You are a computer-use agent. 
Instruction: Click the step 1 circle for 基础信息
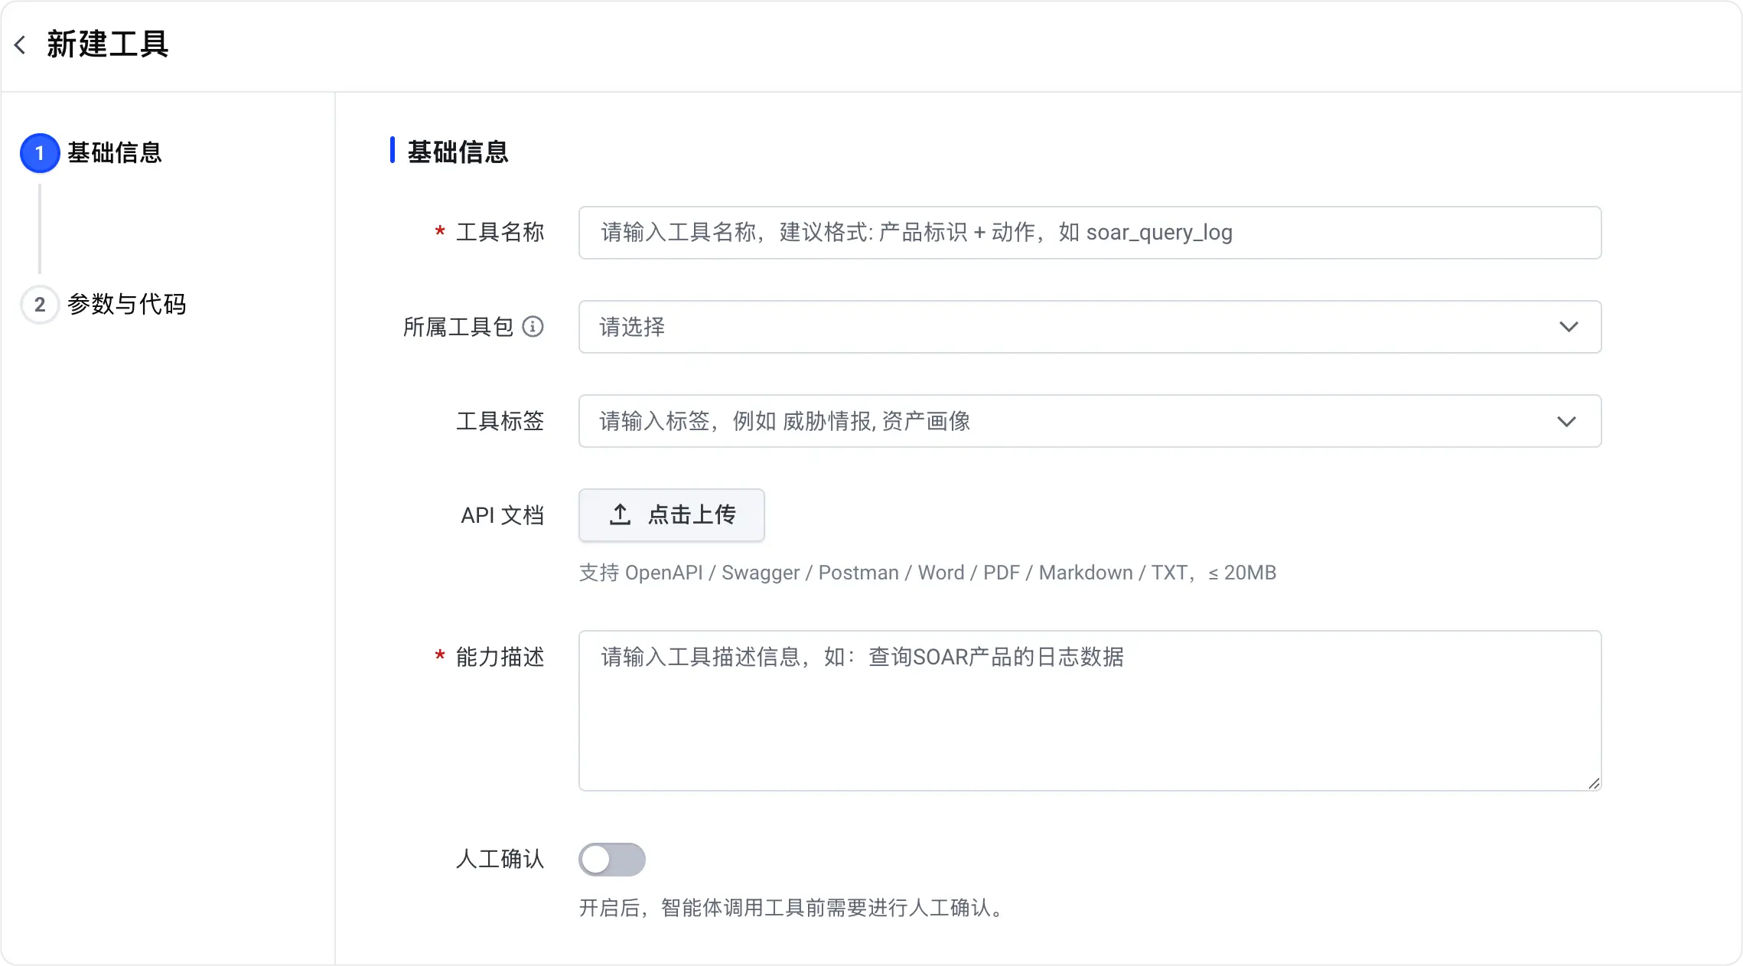(x=40, y=153)
